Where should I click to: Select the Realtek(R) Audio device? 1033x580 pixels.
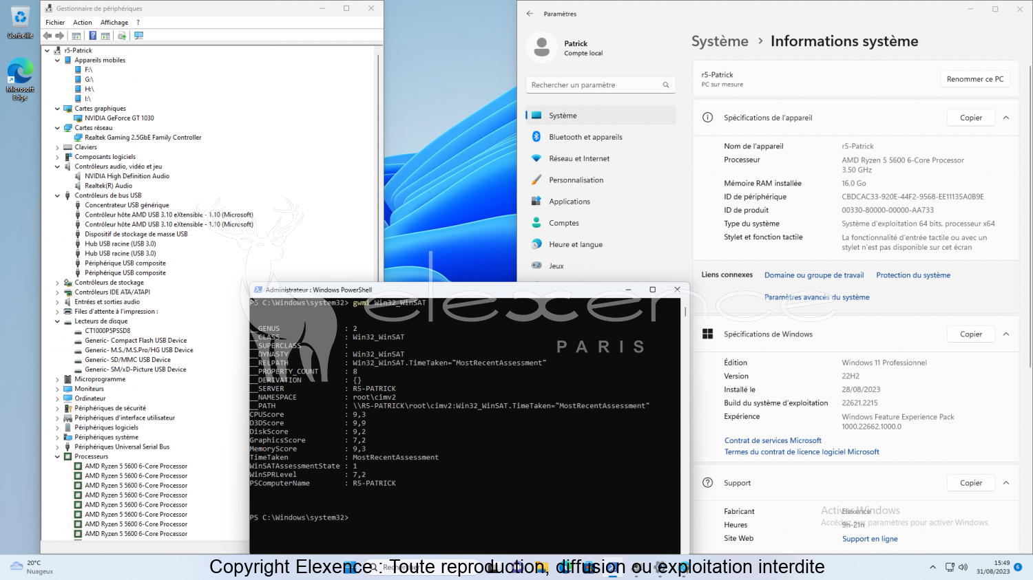coord(108,186)
